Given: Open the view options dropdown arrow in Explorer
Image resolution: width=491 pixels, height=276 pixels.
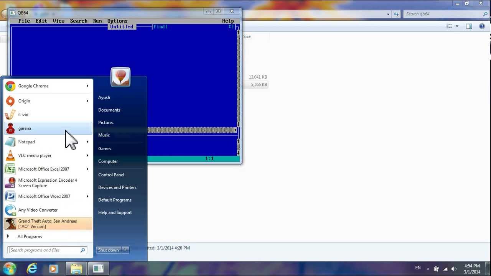Looking at the screenshot, I should pyautogui.click(x=457, y=26).
